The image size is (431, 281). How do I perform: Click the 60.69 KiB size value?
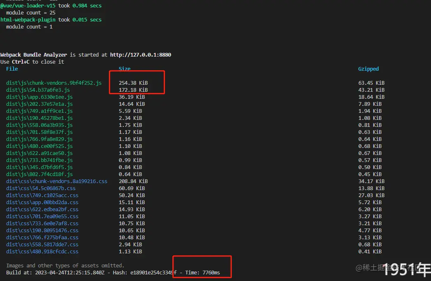click(x=132, y=188)
